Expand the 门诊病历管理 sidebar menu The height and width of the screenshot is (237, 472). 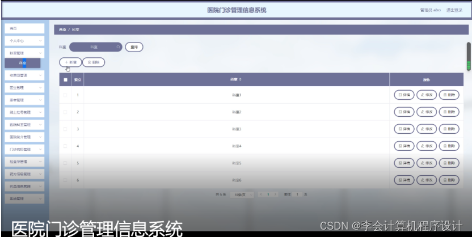tap(24, 149)
